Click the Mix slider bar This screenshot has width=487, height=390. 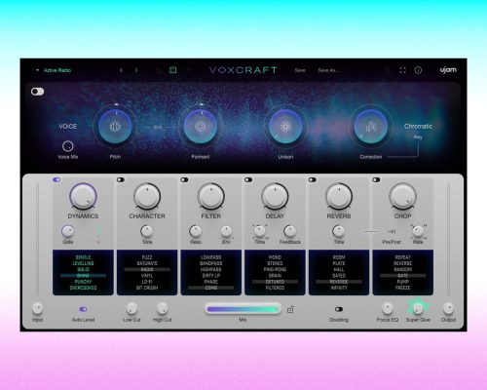click(x=243, y=309)
